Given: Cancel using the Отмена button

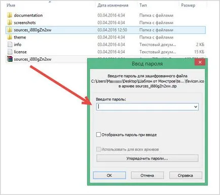Looking at the screenshot, I should click(x=147, y=175).
